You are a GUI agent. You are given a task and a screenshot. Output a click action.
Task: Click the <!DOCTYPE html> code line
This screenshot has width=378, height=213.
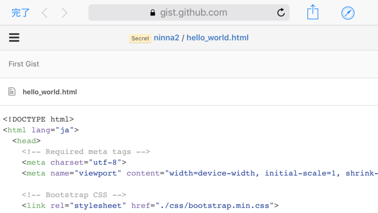pyautogui.click(x=38, y=119)
